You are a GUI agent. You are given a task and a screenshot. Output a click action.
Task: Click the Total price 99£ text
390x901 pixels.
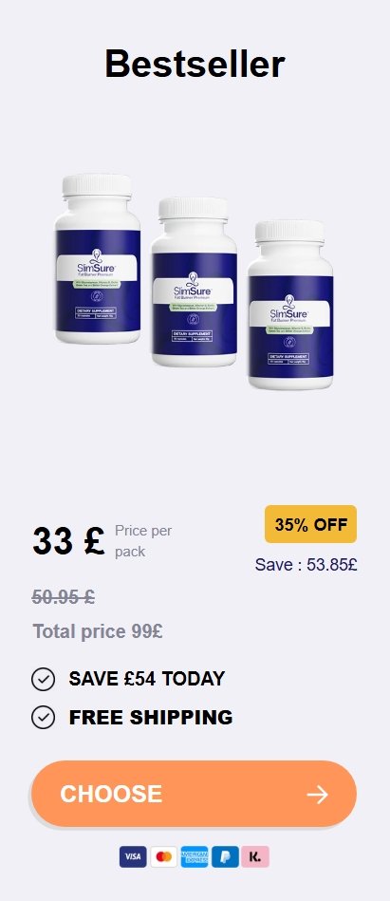point(98,631)
